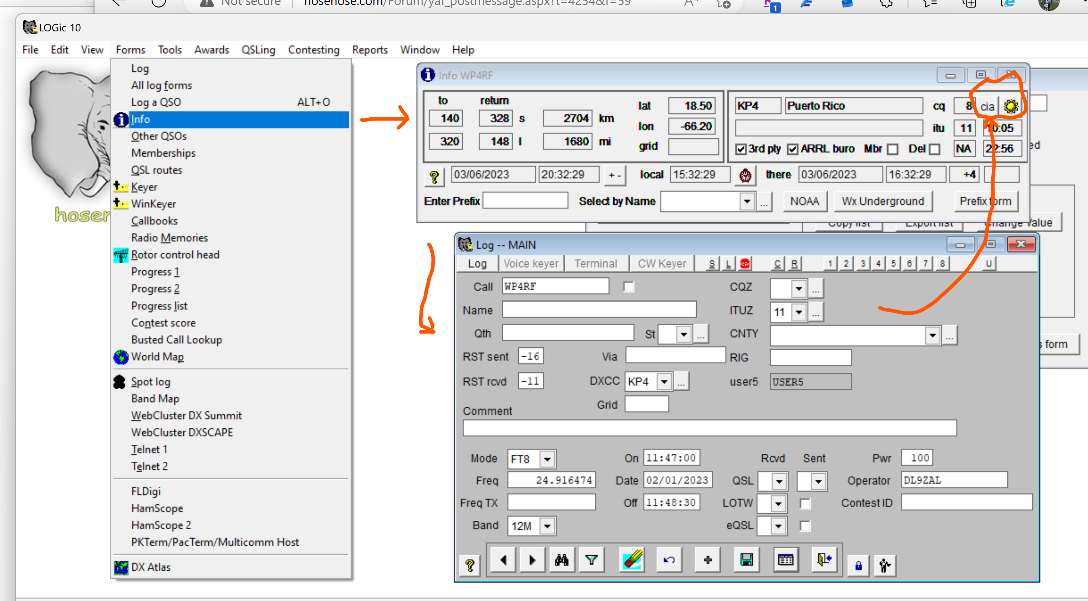The height and width of the screenshot is (601, 1088).
Task: Click the + - button beside UTC time
Action: point(614,175)
